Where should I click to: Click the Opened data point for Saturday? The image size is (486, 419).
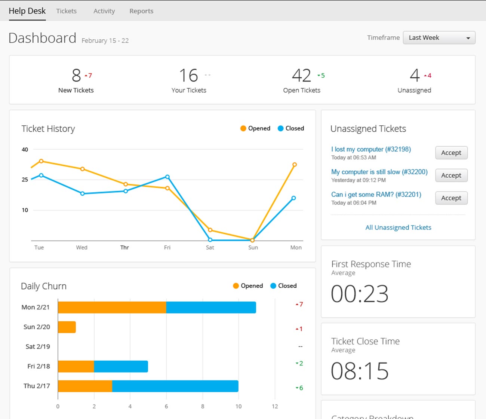coord(210,230)
